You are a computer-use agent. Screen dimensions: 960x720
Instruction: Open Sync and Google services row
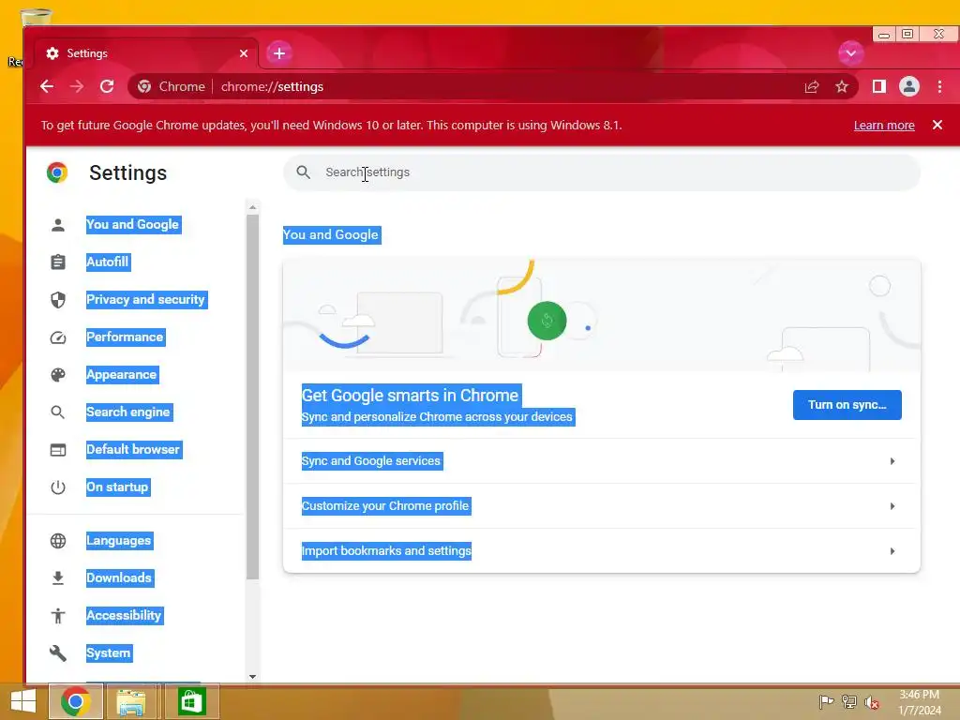(602, 461)
